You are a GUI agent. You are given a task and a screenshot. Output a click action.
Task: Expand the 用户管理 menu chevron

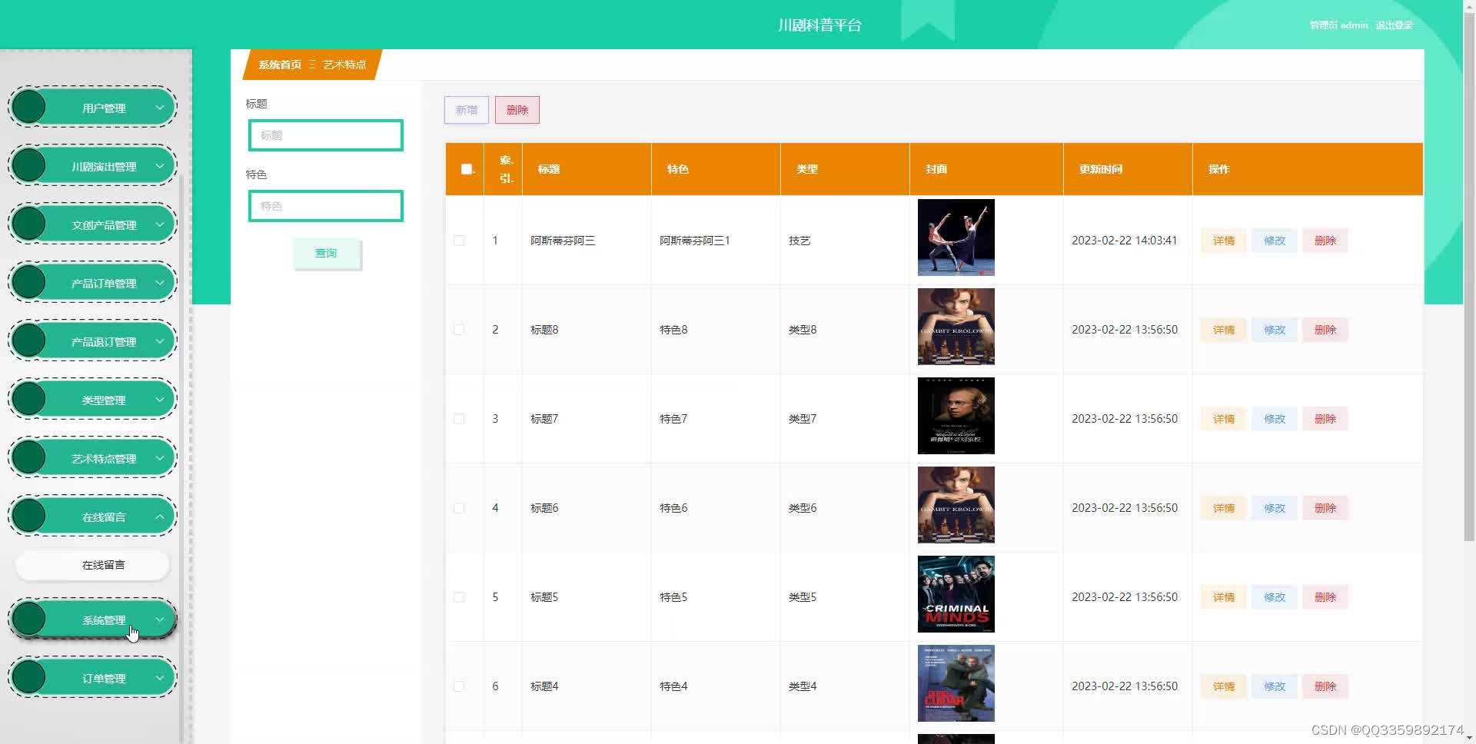(160, 108)
